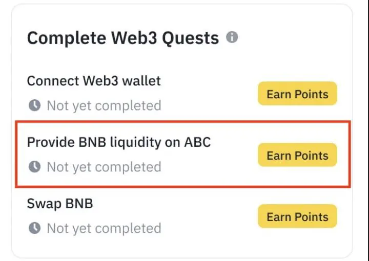Click the info icon beside Complete Web3 Quests
The image size is (369, 261).
[x=232, y=37]
